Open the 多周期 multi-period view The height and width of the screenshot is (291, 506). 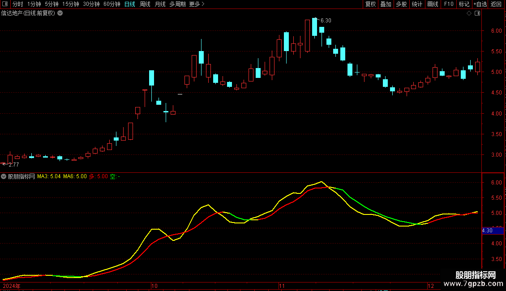click(x=177, y=4)
